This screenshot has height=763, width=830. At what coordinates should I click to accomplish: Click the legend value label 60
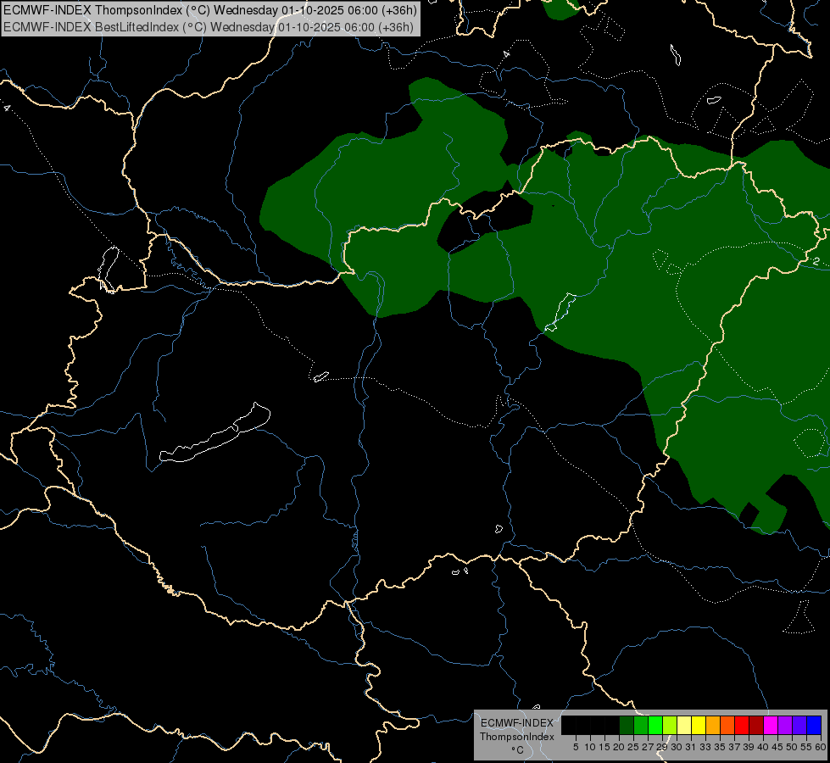click(821, 747)
